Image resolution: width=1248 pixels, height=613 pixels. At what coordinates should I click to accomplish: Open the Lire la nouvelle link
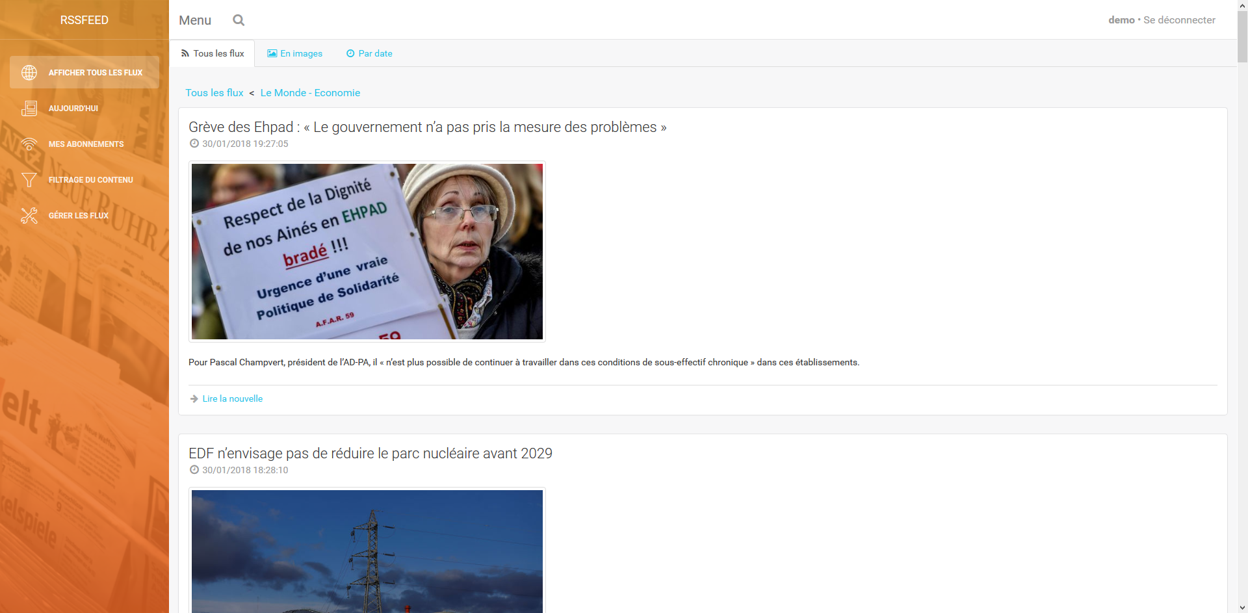(232, 399)
